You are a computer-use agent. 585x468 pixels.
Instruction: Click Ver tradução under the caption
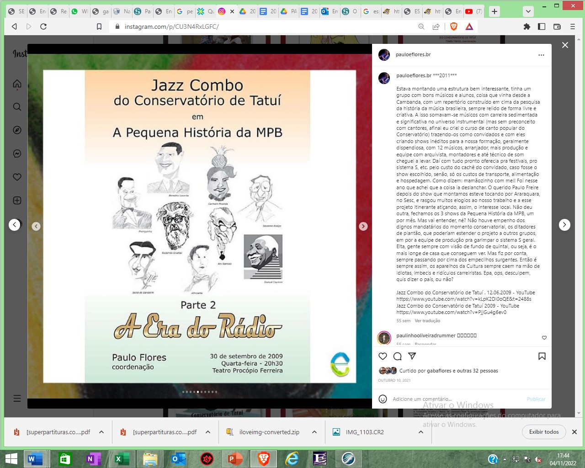pyautogui.click(x=427, y=321)
